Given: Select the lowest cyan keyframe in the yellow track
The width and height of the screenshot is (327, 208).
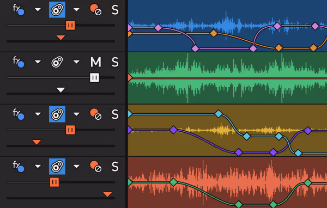Looking at the screenshot, I should [x=298, y=153].
